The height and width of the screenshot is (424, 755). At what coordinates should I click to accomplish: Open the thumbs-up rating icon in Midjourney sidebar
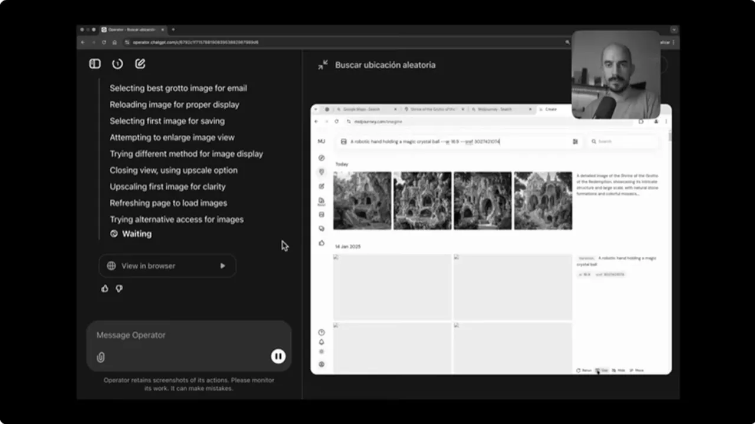(x=321, y=243)
